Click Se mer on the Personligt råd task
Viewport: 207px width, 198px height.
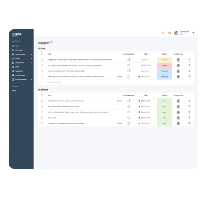(120, 77)
